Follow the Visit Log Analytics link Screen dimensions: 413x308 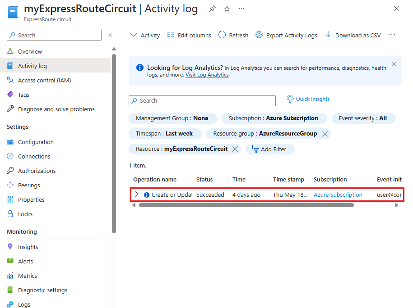click(207, 75)
